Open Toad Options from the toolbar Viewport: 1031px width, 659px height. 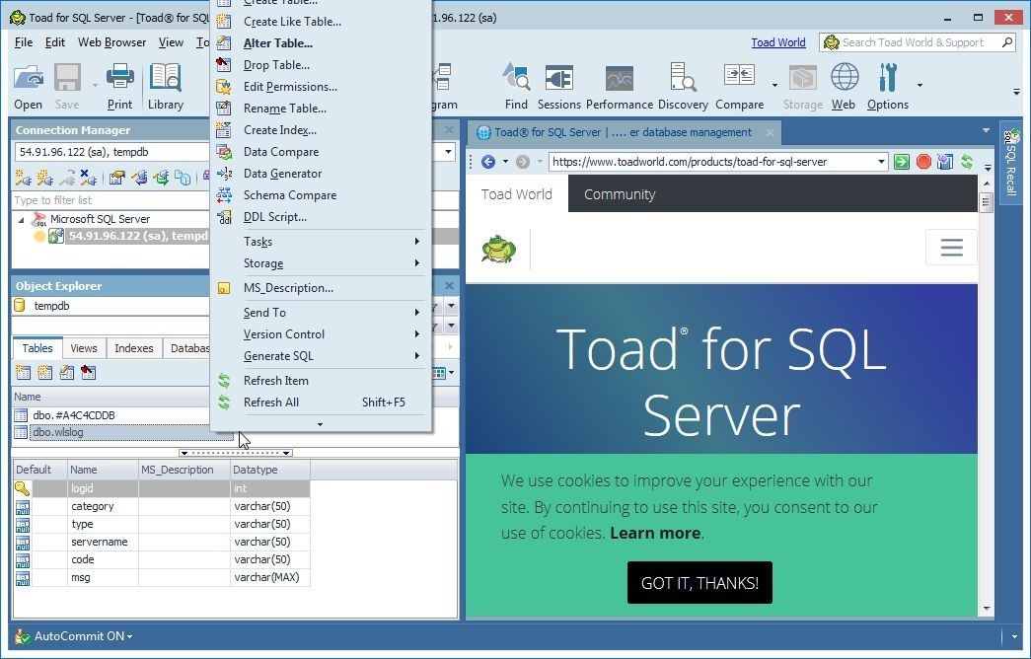(887, 77)
